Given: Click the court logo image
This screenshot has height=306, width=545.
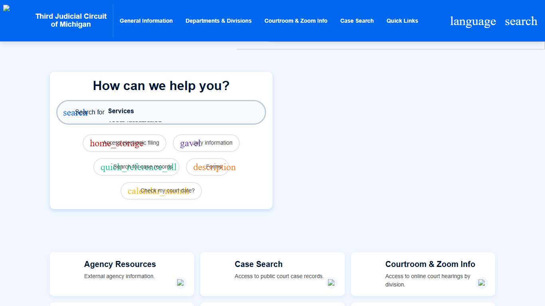Looking at the screenshot, I should point(7,8).
